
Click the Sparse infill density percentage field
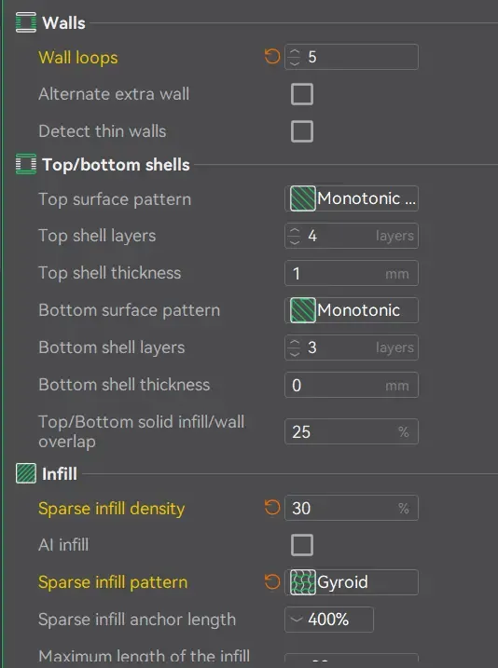tap(352, 508)
